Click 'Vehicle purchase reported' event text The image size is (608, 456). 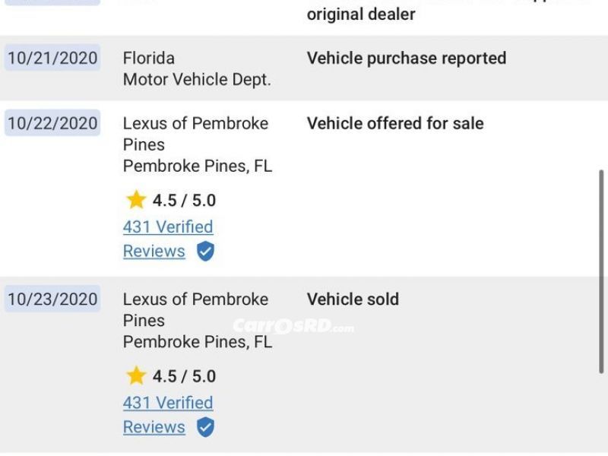pyautogui.click(x=407, y=59)
